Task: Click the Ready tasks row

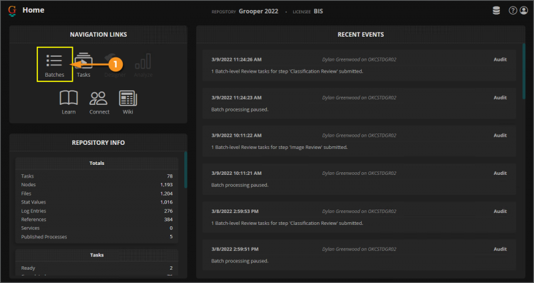Action: 97,268
